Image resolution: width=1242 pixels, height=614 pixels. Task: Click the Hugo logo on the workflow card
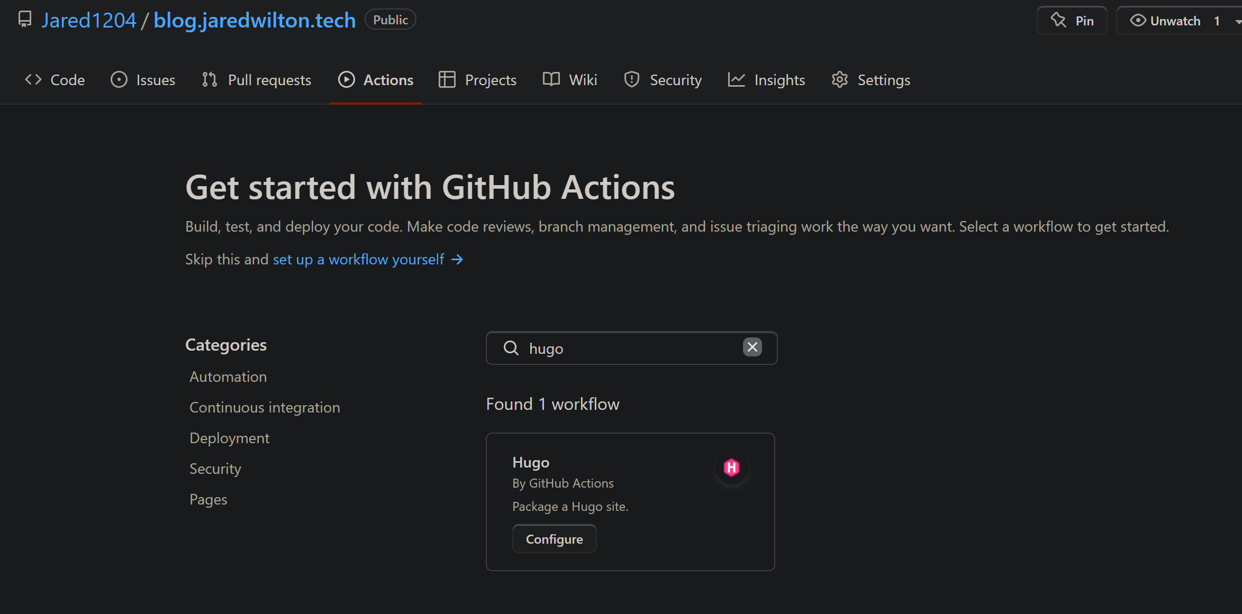732,467
